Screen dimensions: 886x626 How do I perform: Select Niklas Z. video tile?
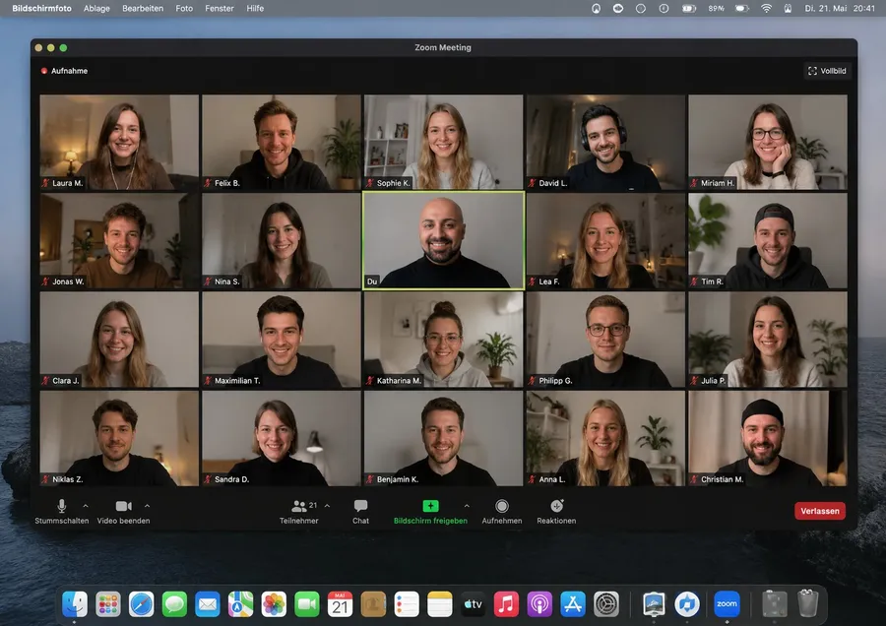click(119, 438)
